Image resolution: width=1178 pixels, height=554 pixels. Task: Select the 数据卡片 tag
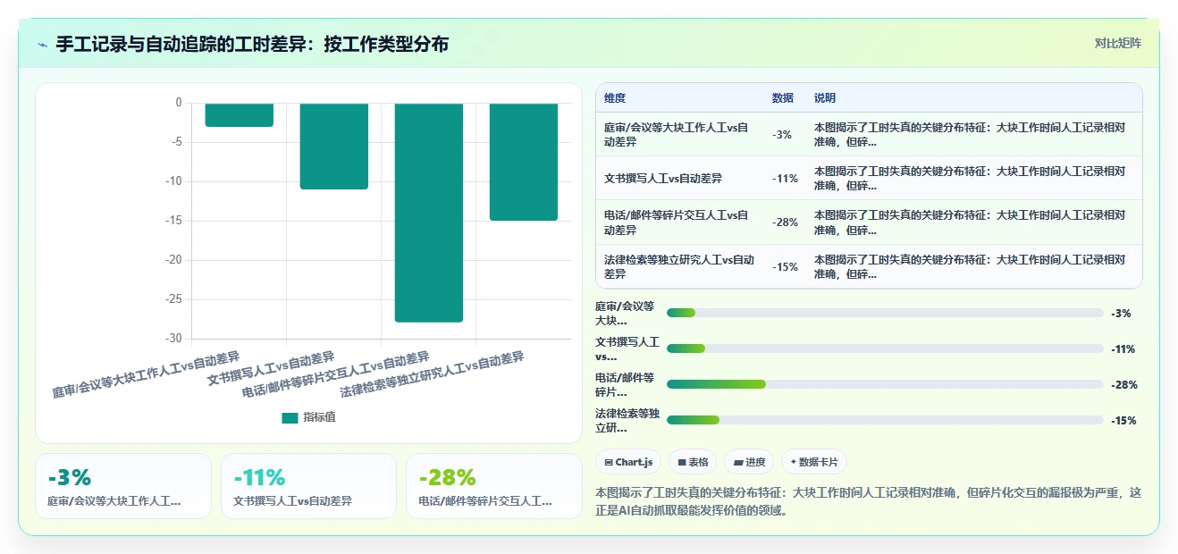pos(814,462)
